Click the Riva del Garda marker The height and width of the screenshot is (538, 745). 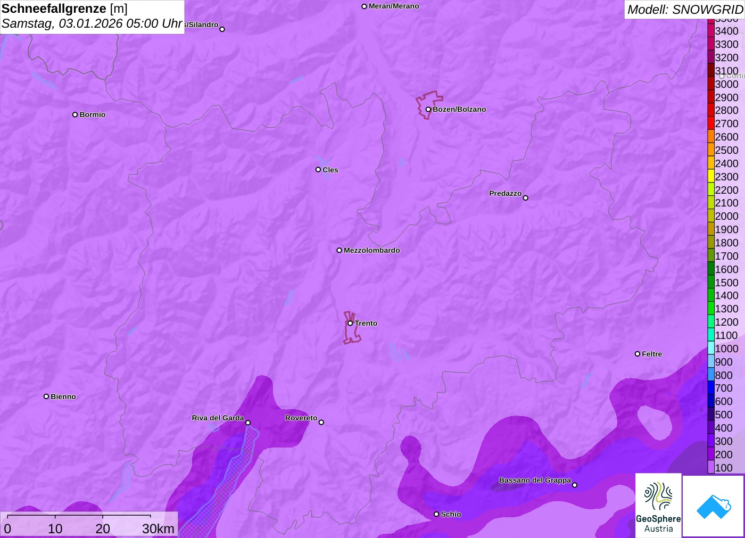(248, 423)
